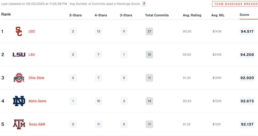258x136 pixels.
Task: Sort by Avg. NIL column header
Action: click(218, 15)
